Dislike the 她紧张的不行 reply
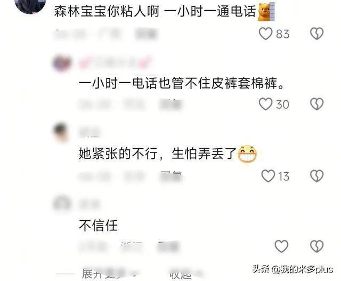341x281 pixels. 316,176
